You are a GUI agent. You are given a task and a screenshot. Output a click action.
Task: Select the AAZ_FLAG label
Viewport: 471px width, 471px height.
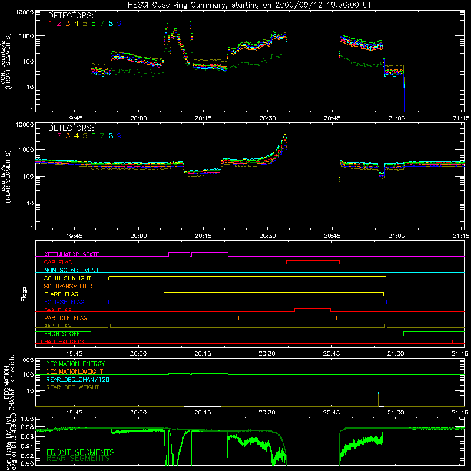tap(58, 326)
